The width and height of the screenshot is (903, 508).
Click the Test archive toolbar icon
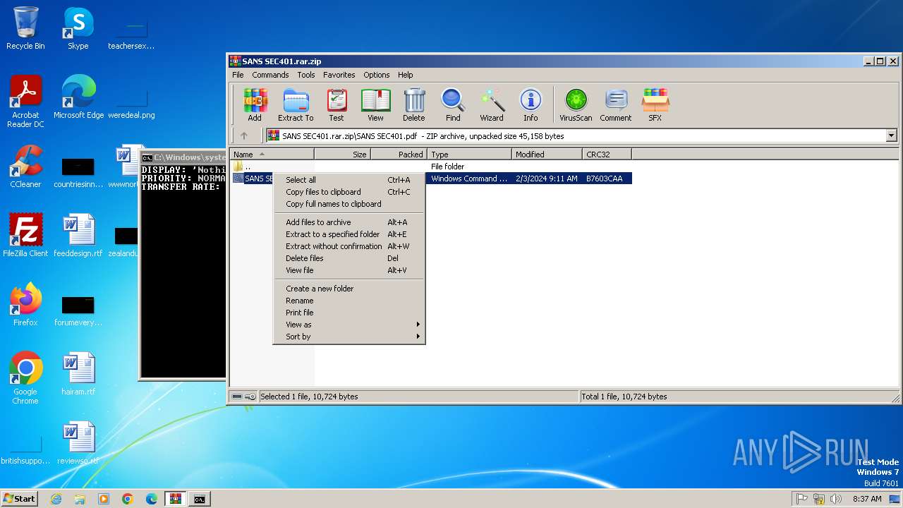pyautogui.click(x=337, y=105)
